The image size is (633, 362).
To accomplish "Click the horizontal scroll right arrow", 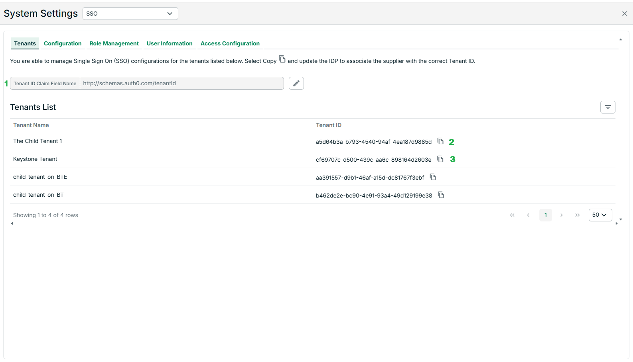I will tap(617, 223).
